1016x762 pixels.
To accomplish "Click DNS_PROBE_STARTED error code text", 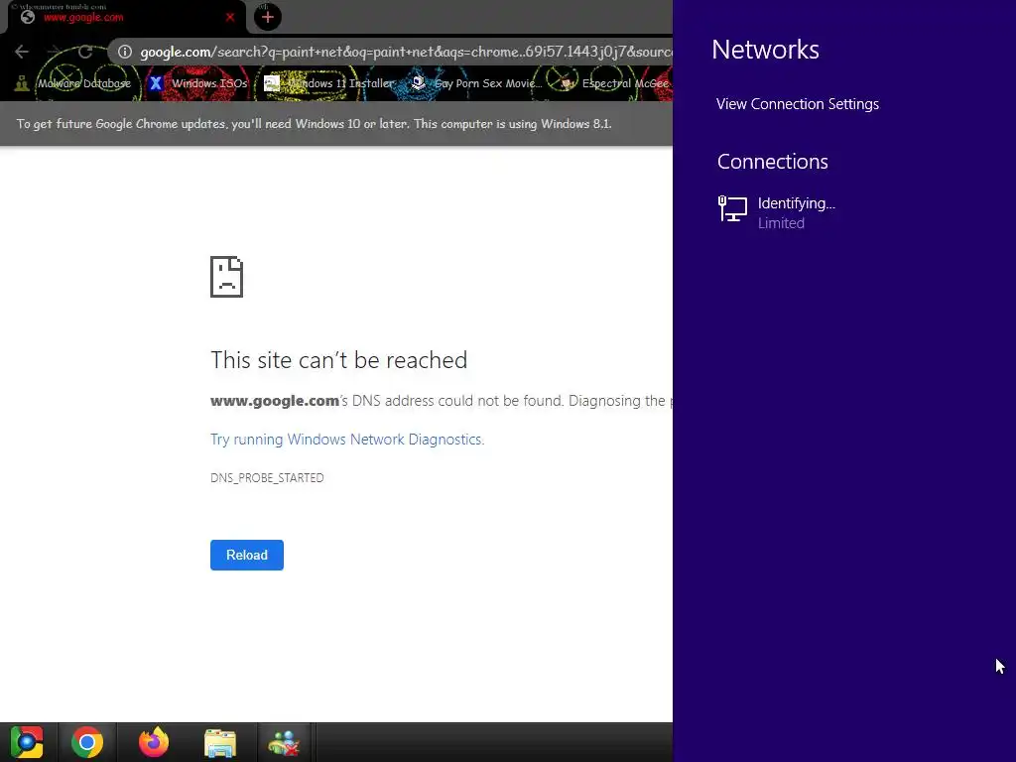I will [267, 477].
